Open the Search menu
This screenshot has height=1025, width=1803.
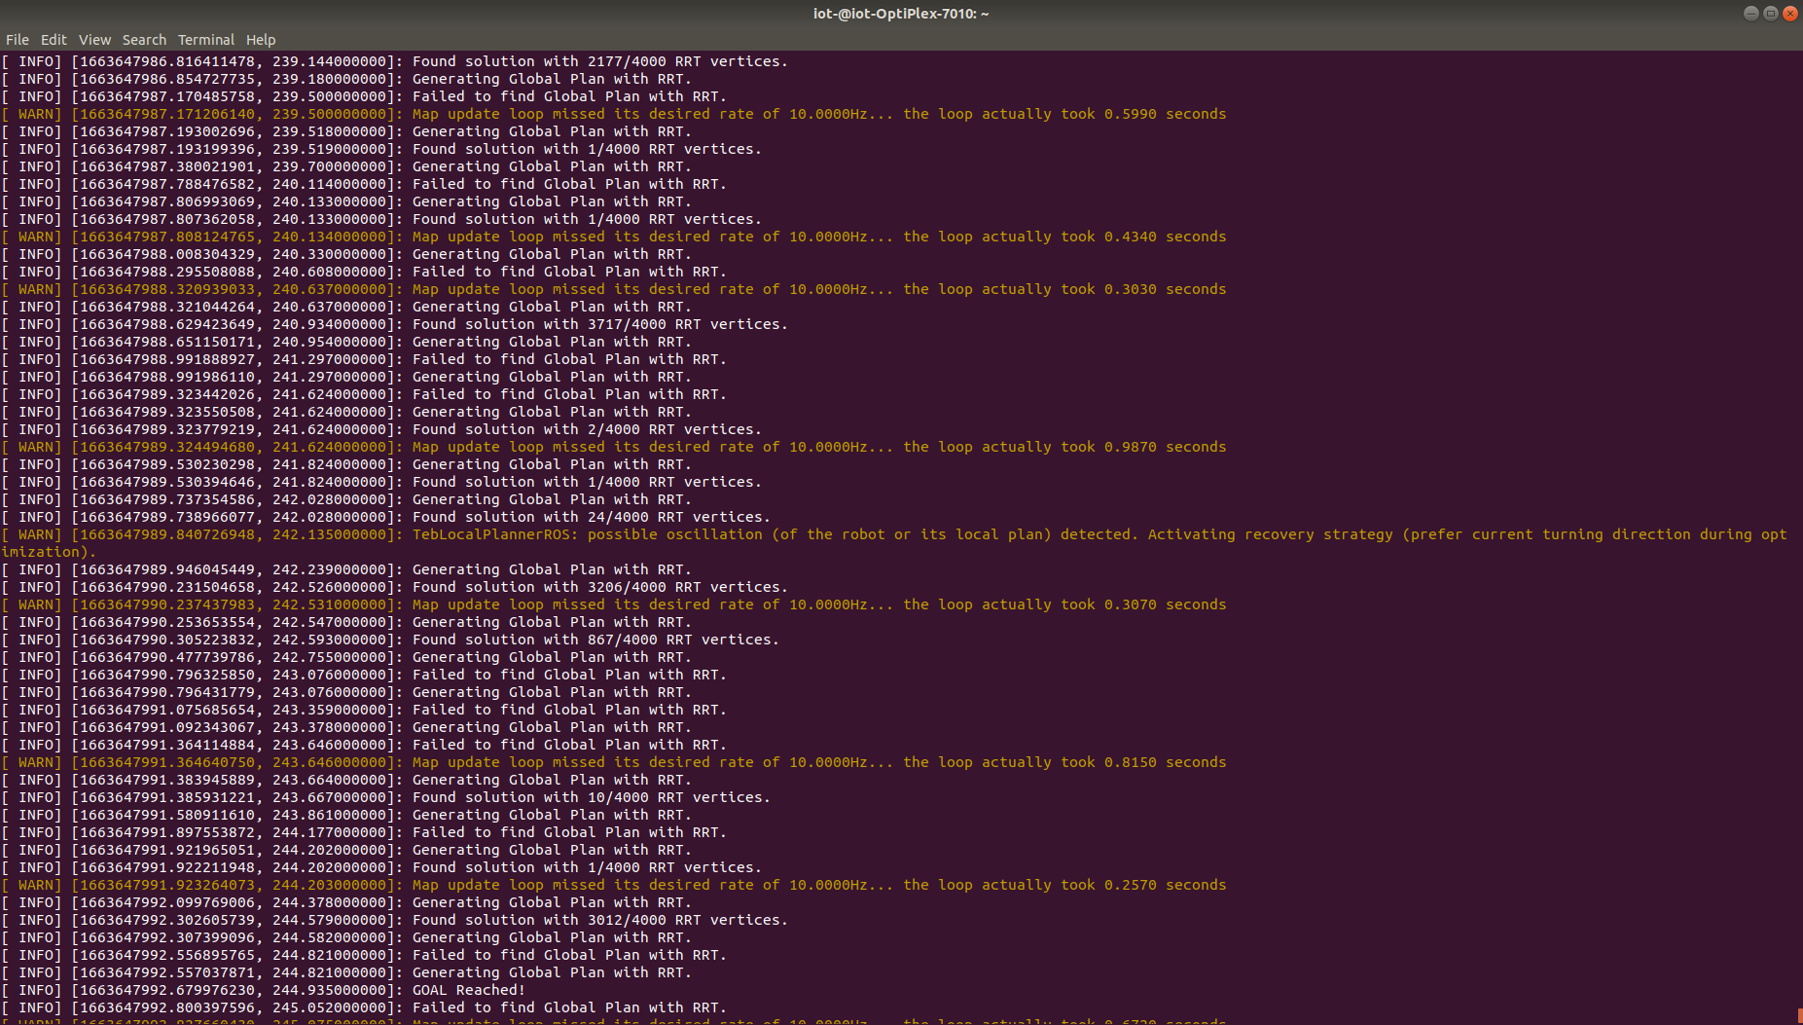pos(144,39)
